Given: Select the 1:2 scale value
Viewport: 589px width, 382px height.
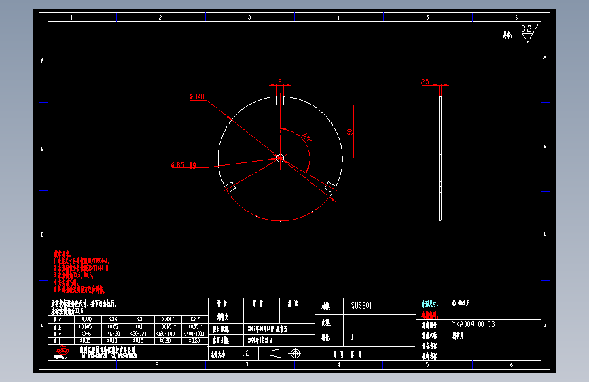Looking at the screenshot, I should click(x=246, y=353).
